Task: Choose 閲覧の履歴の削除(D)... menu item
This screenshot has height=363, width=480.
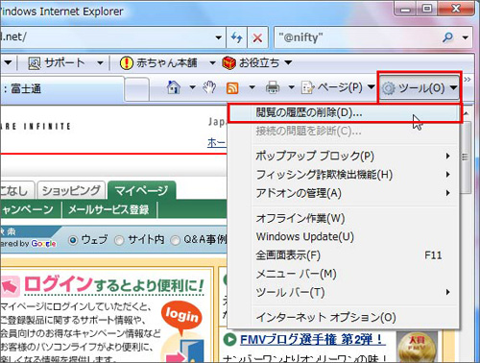Action: click(x=344, y=113)
